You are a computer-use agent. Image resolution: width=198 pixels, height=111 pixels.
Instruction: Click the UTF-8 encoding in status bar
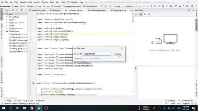point(179,104)
